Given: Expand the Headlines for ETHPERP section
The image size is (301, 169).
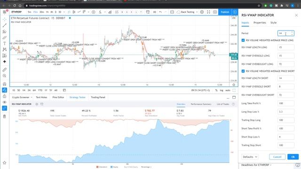Looking at the screenshot, I should pyautogui.click(x=256, y=165).
